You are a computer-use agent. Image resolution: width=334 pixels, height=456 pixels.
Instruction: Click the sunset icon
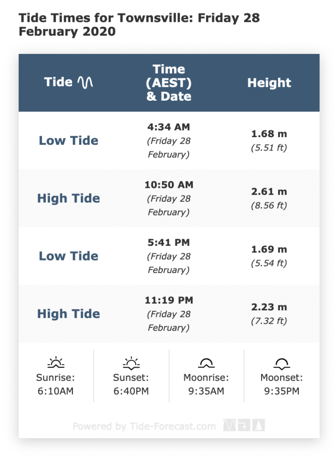click(131, 363)
